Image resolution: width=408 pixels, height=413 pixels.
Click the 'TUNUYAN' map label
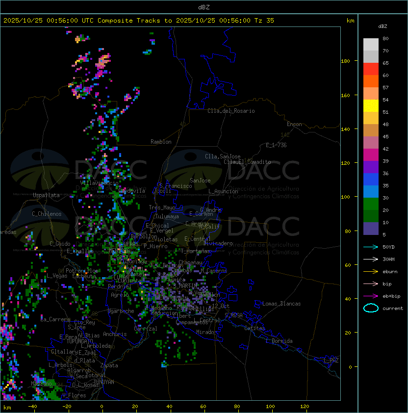pyautogui.click(x=104, y=382)
